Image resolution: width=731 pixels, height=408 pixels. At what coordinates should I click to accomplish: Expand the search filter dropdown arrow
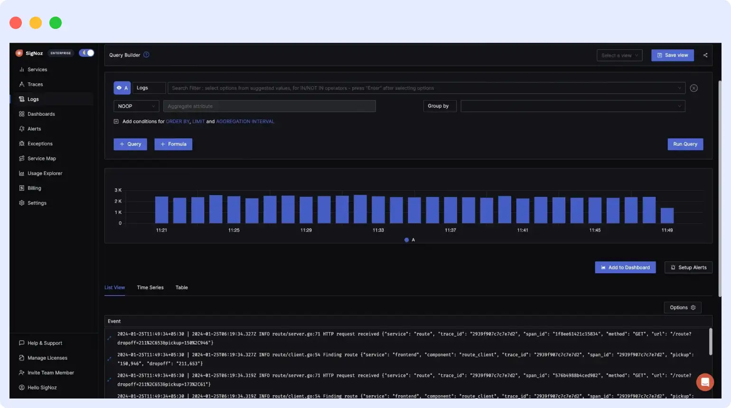pyautogui.click(x=679, y=88)
